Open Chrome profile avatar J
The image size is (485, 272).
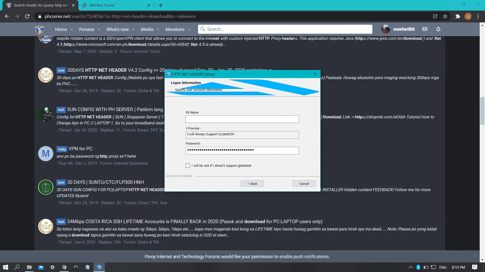click(468, 16)
